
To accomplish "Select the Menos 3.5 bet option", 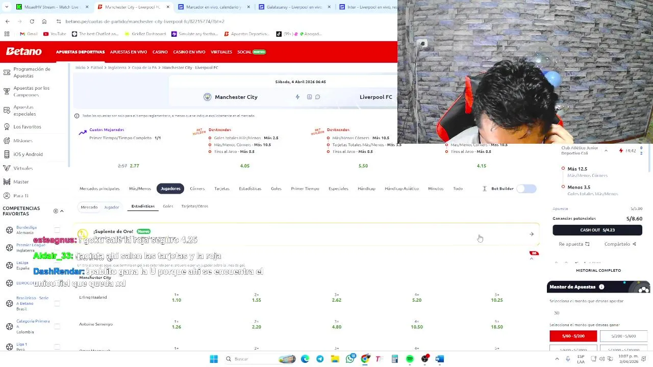I will [x=579, y=187].
